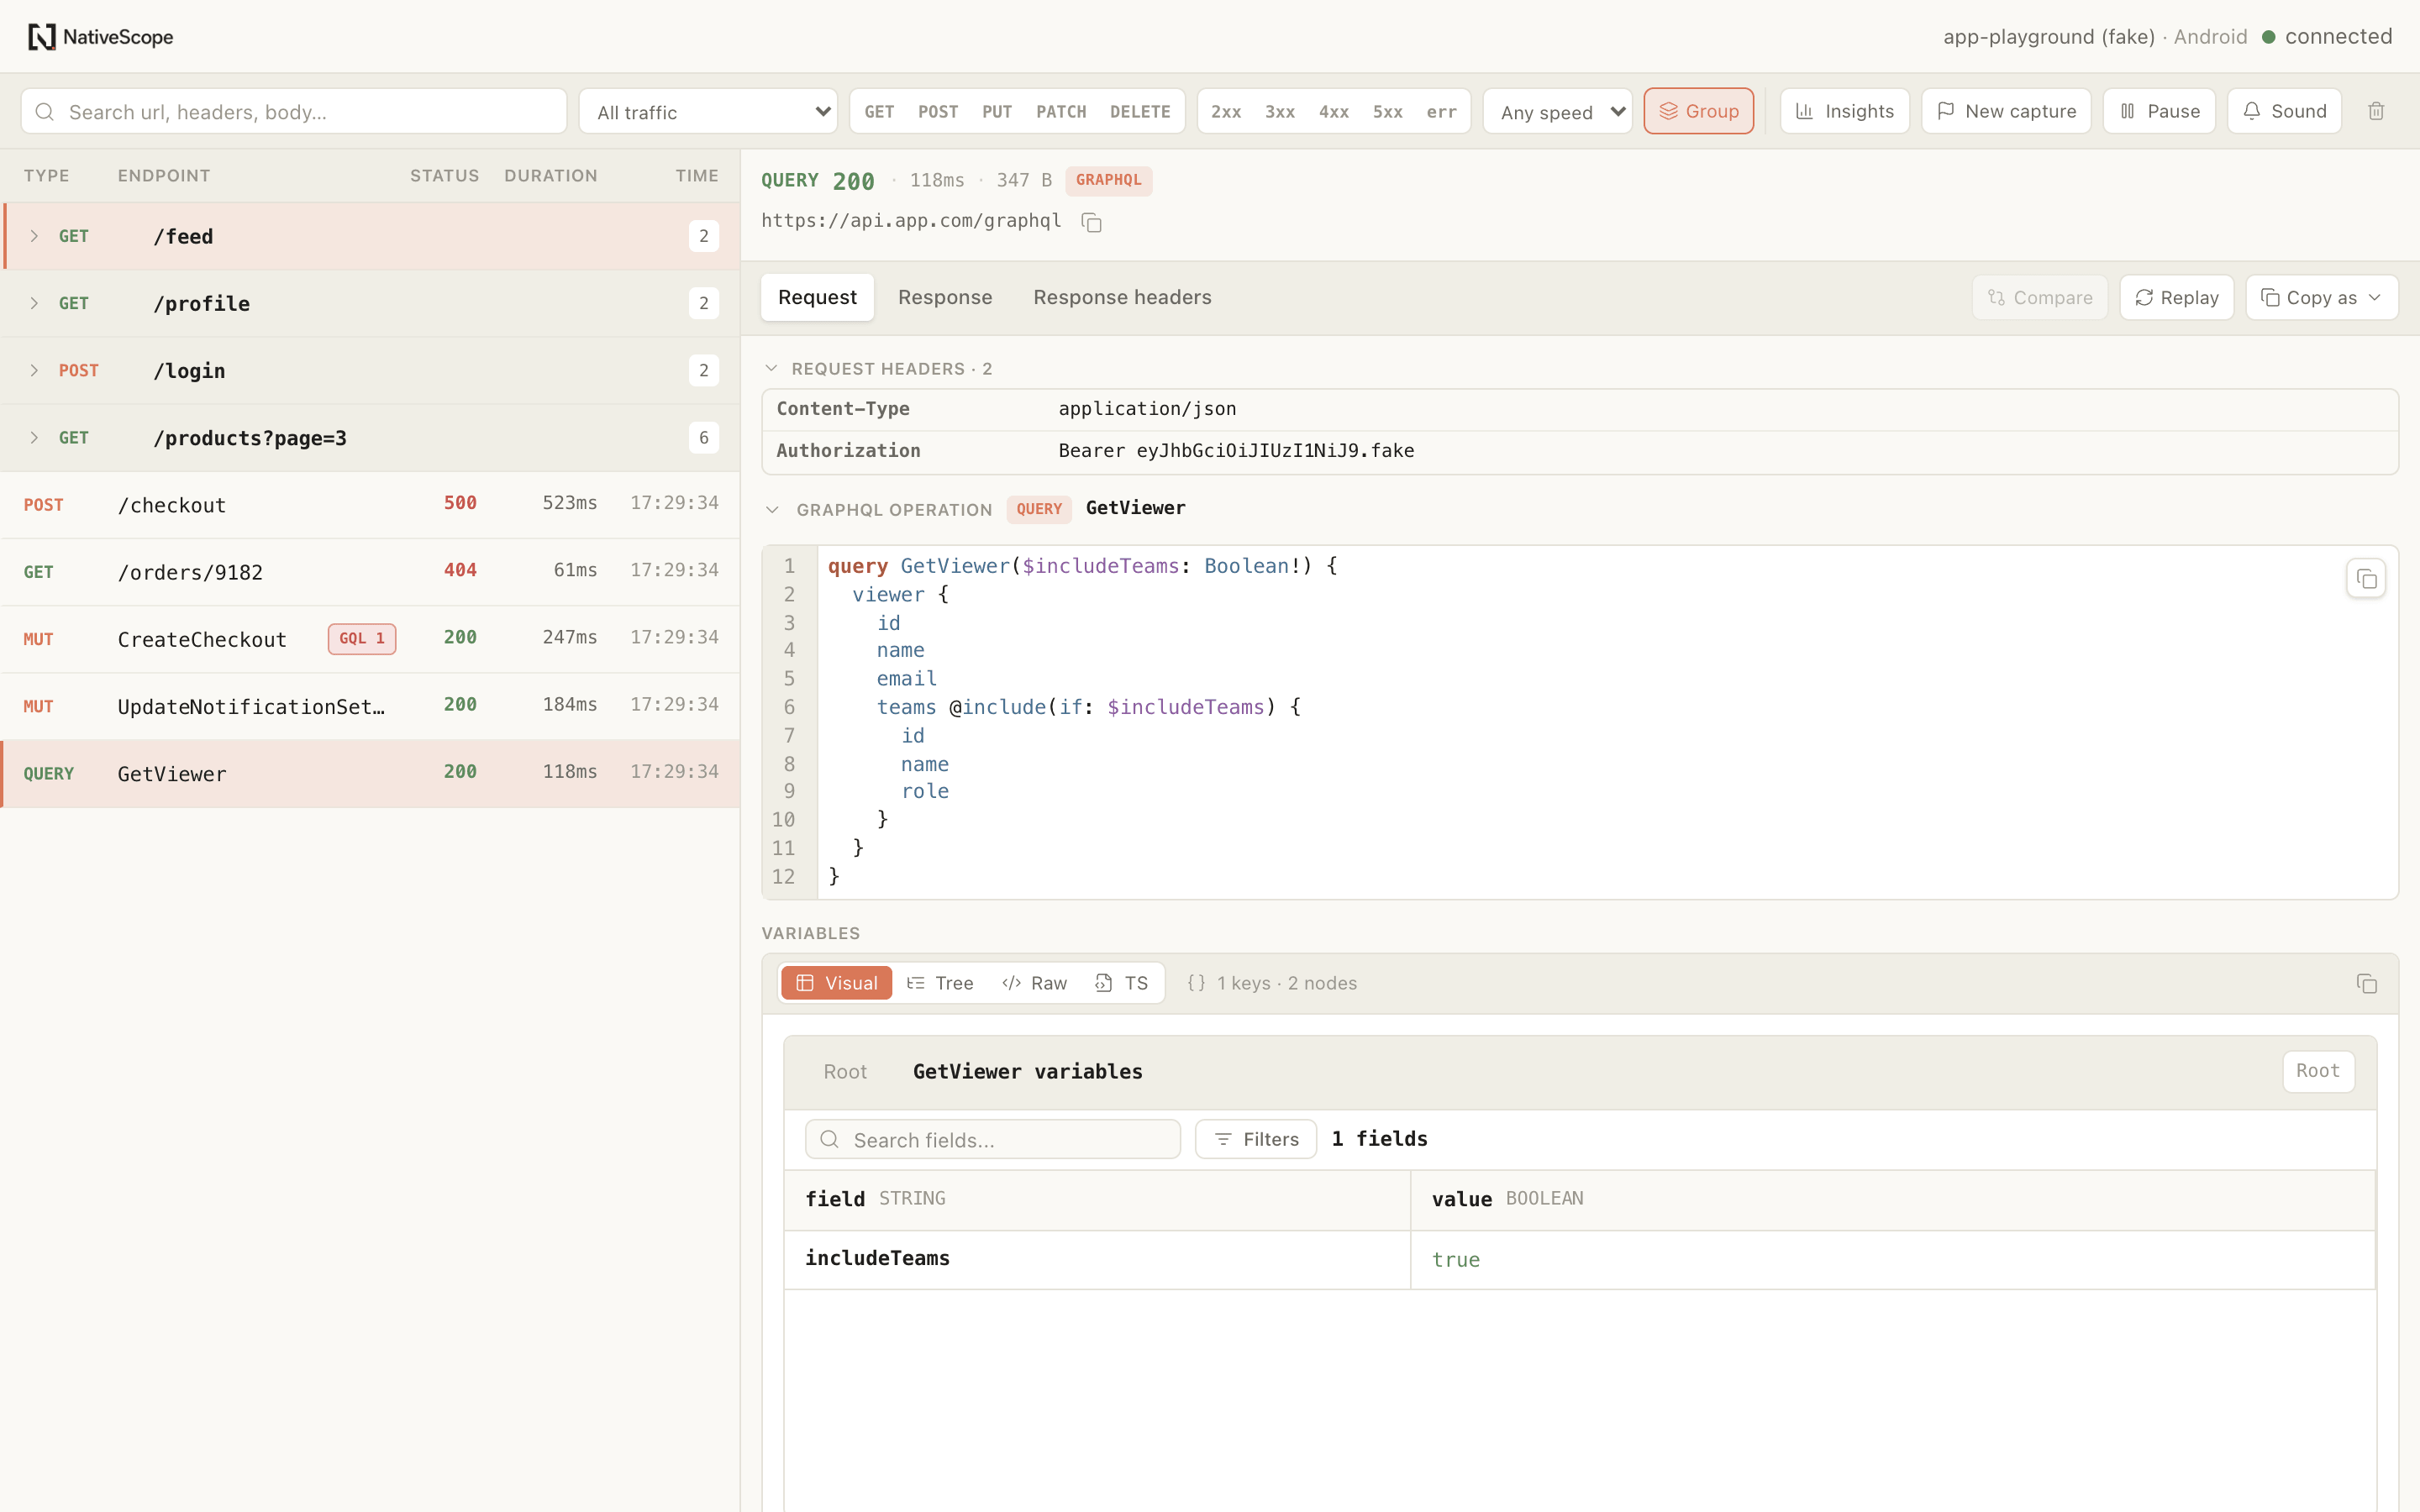This screenshot has width=2420, height=1512.
Task: Open the All traffic dropdown
Action: 708,111
